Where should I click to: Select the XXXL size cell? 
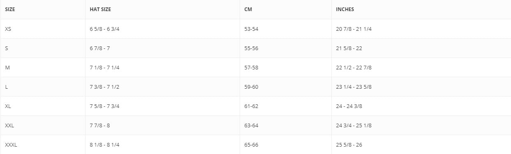coord(11,145)
